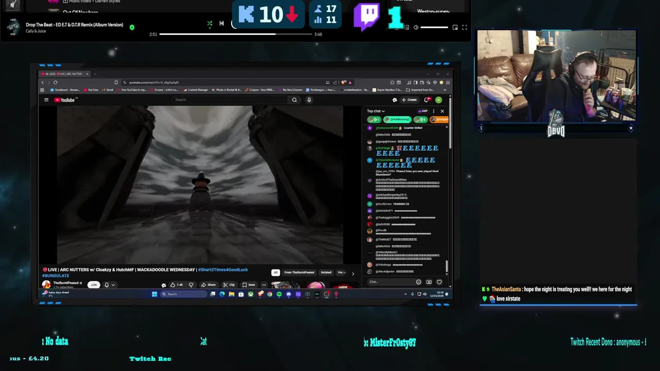
Task: Enter Spotify full screen mode
Action: click(464, 27)
